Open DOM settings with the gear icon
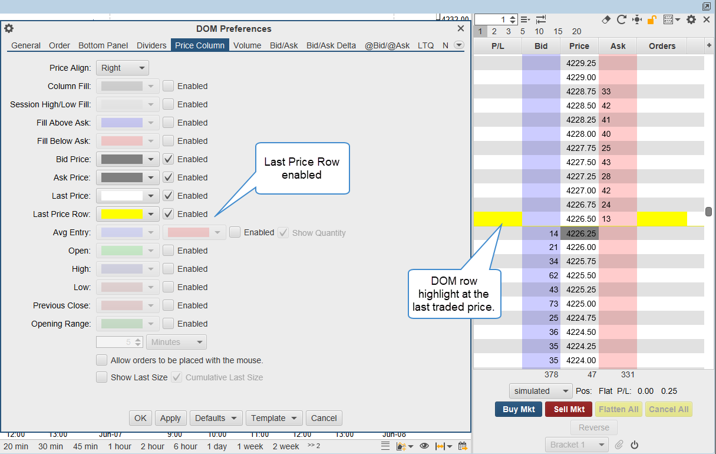The width and height of the screenshot is (716, 454). [x=691, y=19]
